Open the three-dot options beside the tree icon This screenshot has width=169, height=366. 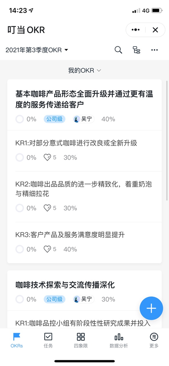154,50
